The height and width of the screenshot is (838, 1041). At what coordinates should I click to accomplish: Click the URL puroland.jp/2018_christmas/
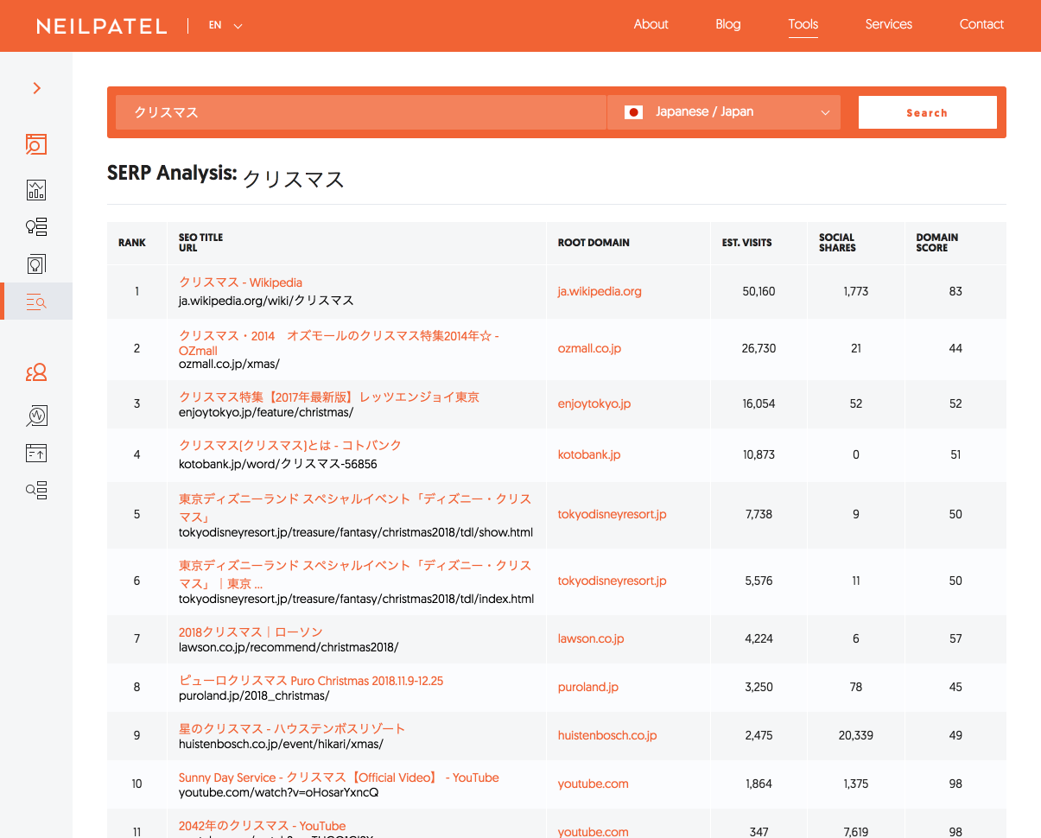pos(254,695)
